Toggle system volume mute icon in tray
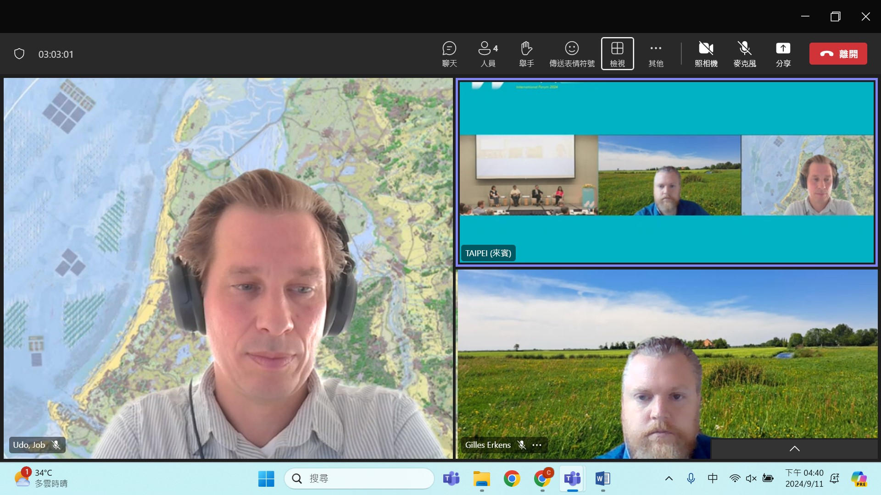Image resolution: width=881 pixels, height=495 pixels. point(751,478)
